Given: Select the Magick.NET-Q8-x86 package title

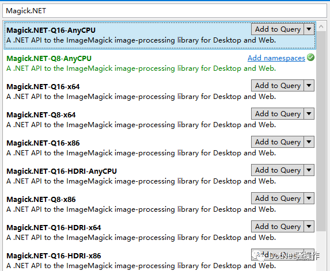Looking at the screenshot, I should coord(41,199).
